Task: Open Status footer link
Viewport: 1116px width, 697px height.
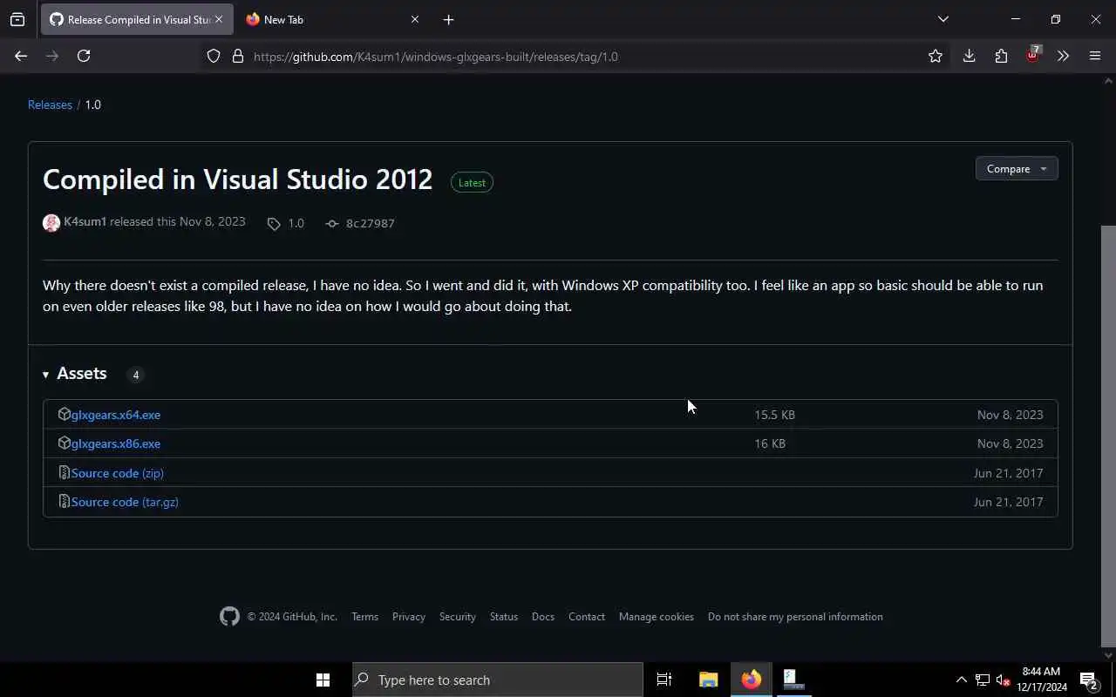Action: pos(504,617)
